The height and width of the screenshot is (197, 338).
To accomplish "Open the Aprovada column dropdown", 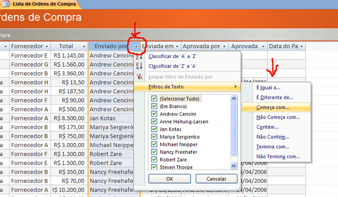I will 263,46.
